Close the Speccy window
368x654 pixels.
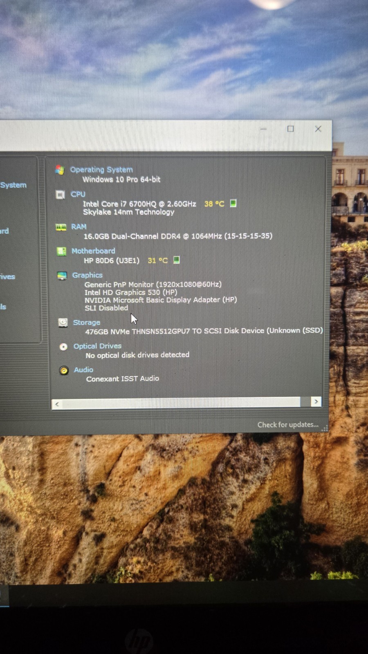pyautogui.click(x=318, y=129)
